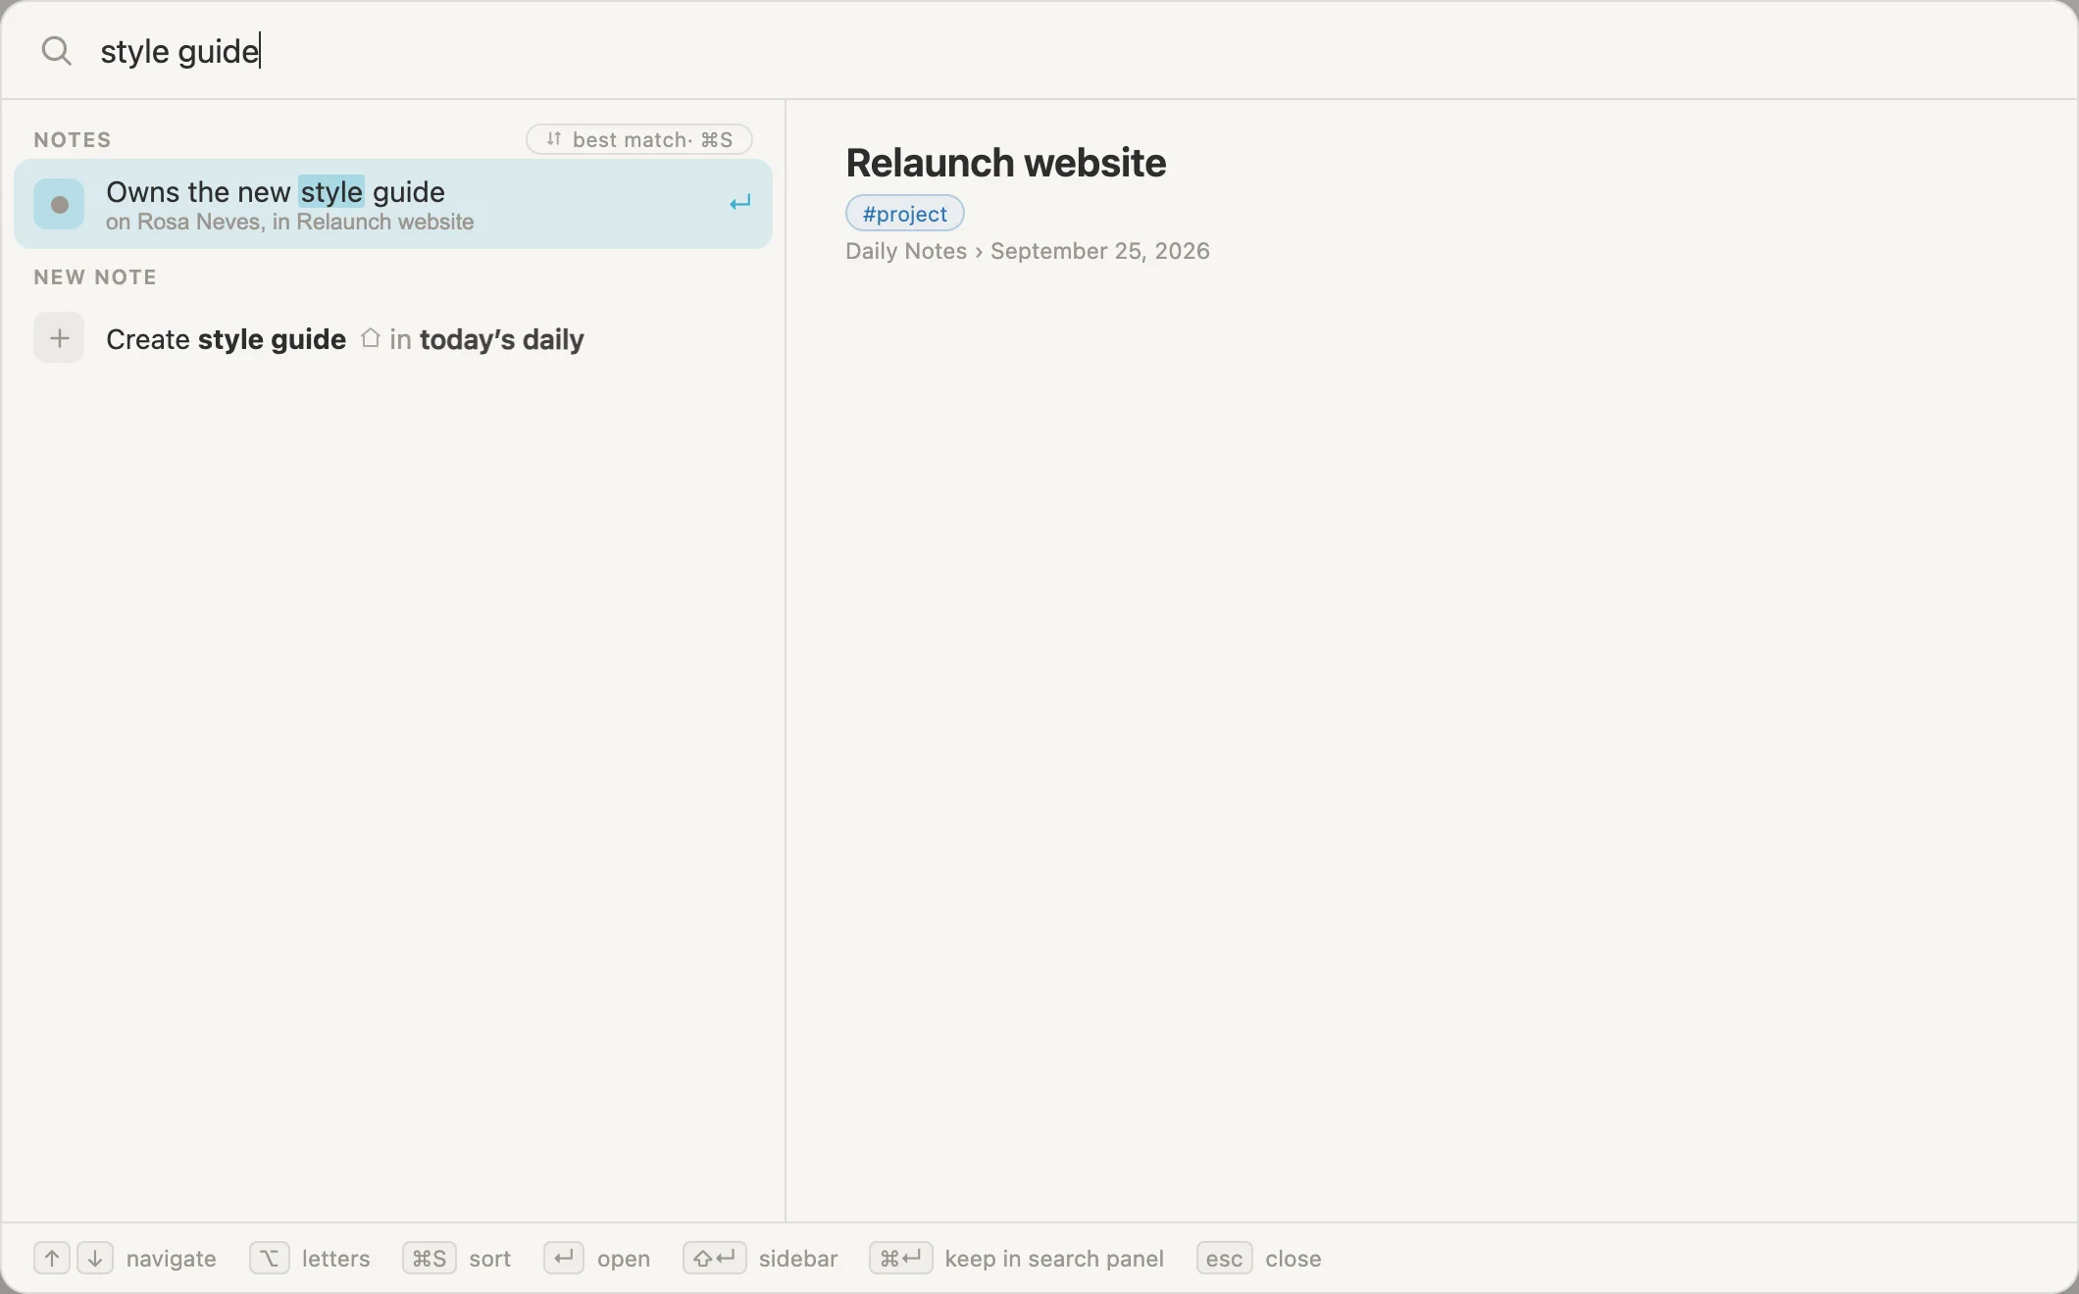Image resolution: width=2079 pixels, height=1294 pixels.
Task: Click the ⌘-return 'keep in search panel' key
Action: (x=900, y=1258)
